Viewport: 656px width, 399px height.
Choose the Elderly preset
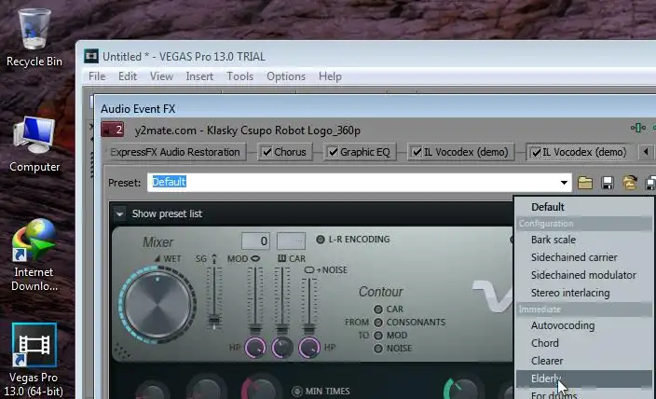coord(584,378)
